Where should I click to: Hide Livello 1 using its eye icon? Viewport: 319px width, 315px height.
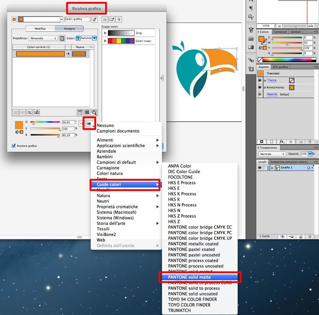pos(259,168)
